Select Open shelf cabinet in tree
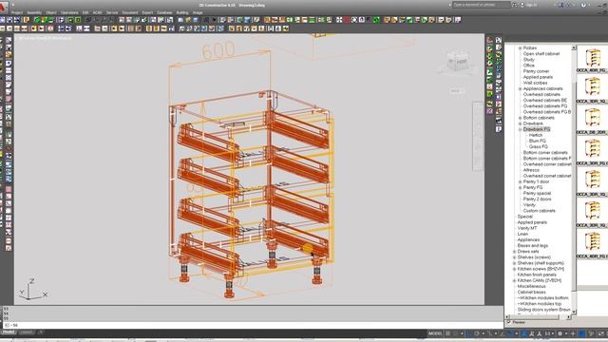 coord(541,54)
